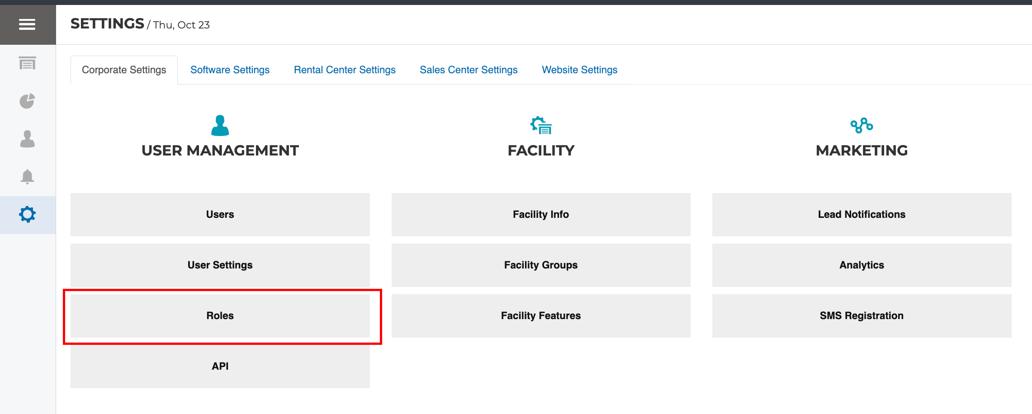Click the User Management person icon
The image size is (1032, 414).
(220, 125)
